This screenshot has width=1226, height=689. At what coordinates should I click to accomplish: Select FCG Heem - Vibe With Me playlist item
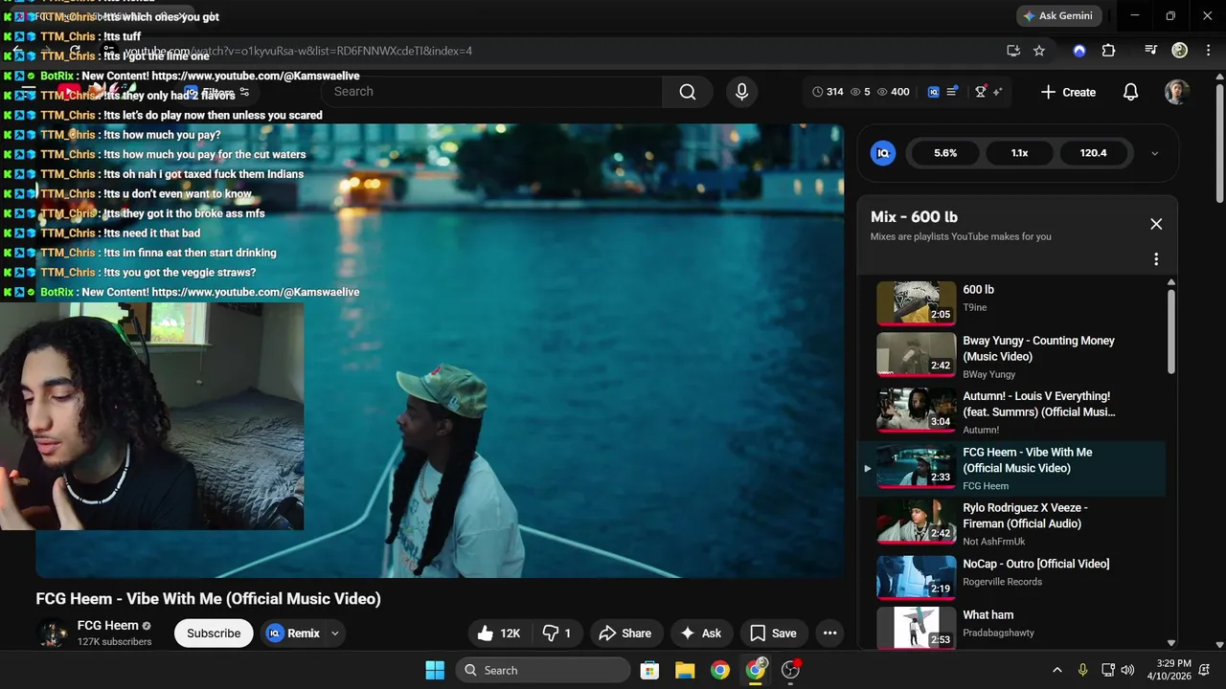(x=1010, y=469)
